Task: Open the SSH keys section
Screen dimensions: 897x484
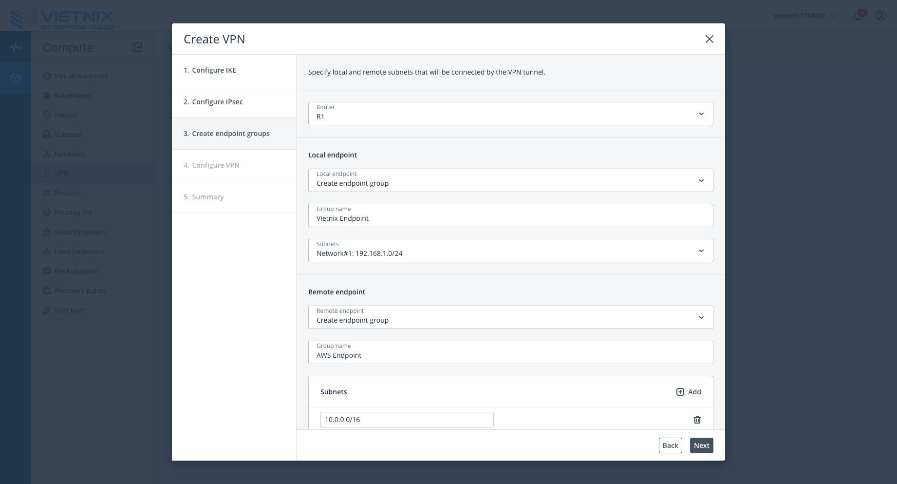Action: 70,310
